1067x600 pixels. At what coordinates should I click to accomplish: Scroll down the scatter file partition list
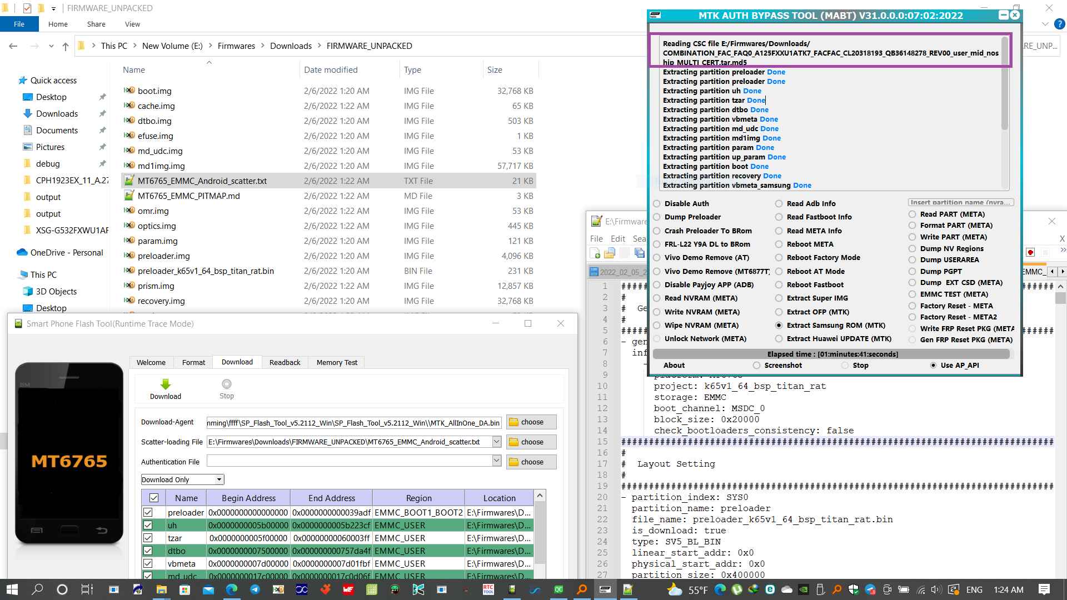click(x=540, y=575)
